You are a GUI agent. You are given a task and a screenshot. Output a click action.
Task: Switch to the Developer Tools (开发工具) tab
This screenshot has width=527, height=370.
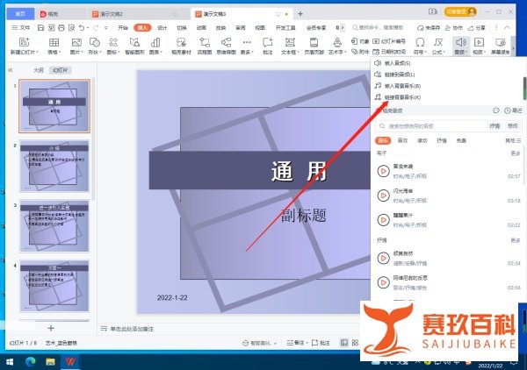(x=285, y=28)
